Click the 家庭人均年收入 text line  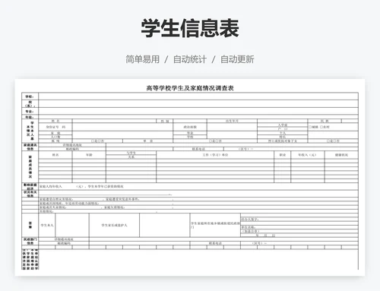81,186
